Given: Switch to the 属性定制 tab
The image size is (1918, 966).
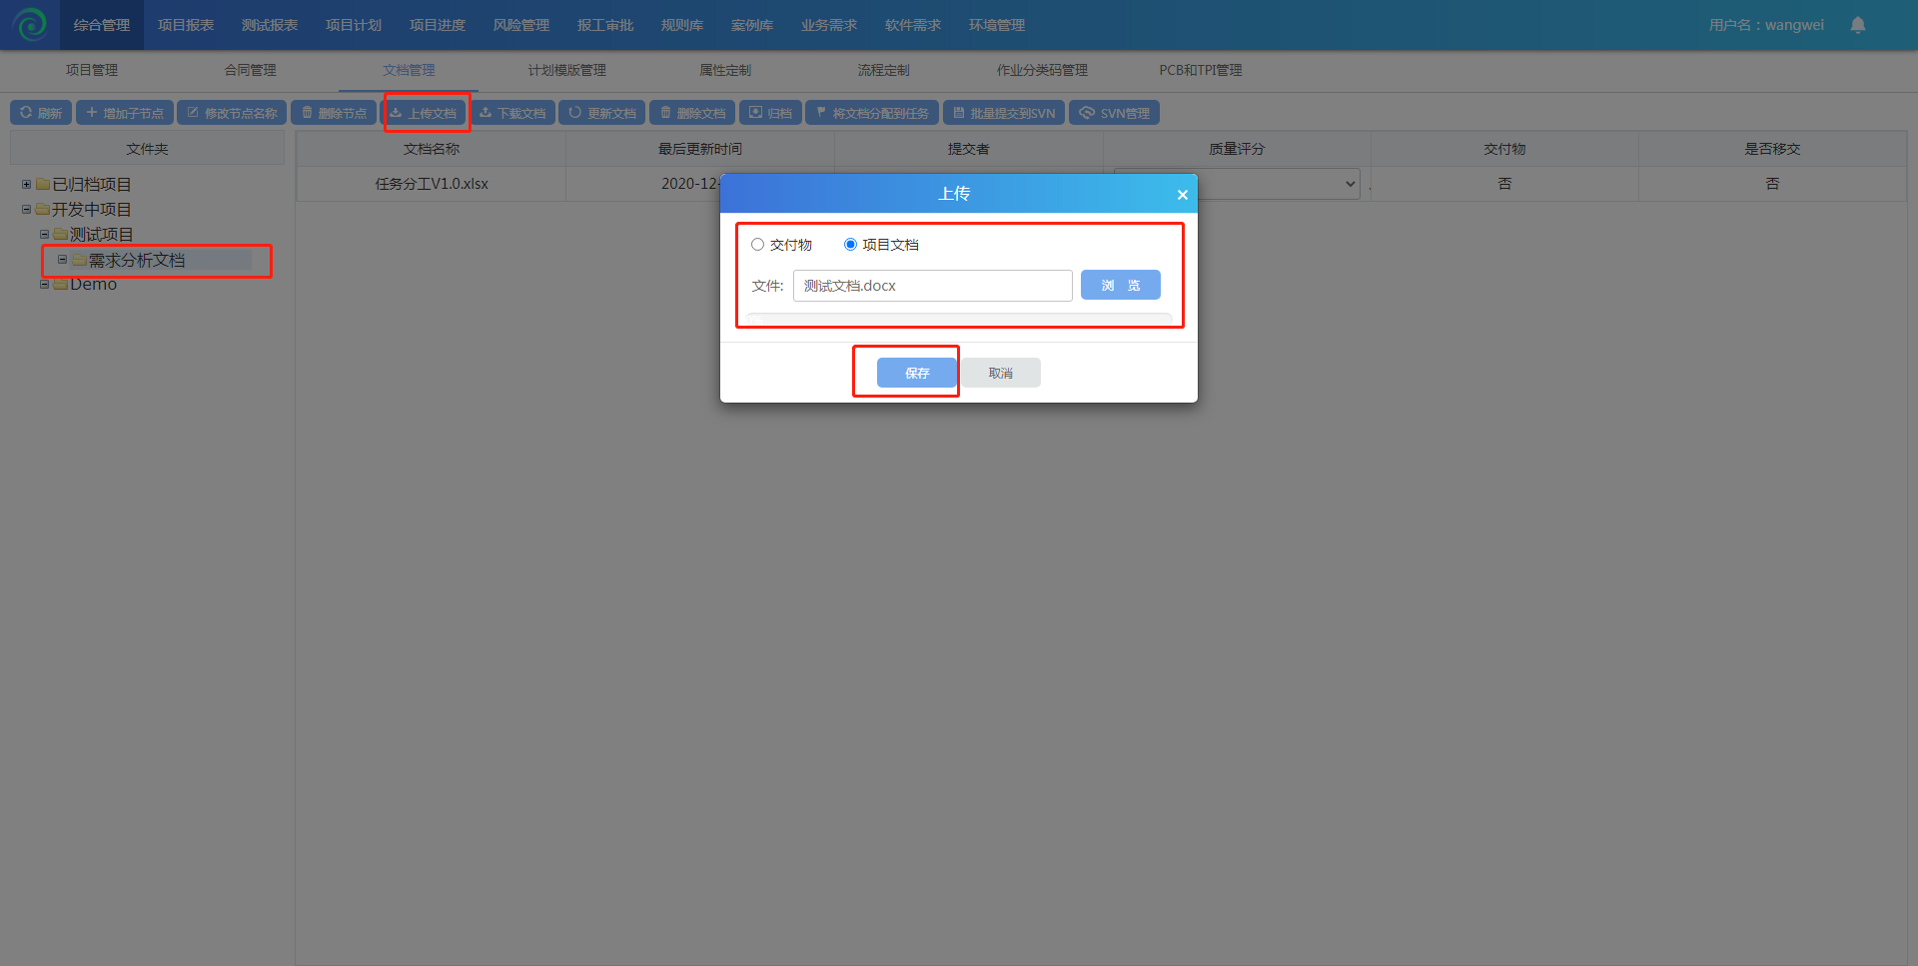Looking at the screenshot, I should click(725, 70).
